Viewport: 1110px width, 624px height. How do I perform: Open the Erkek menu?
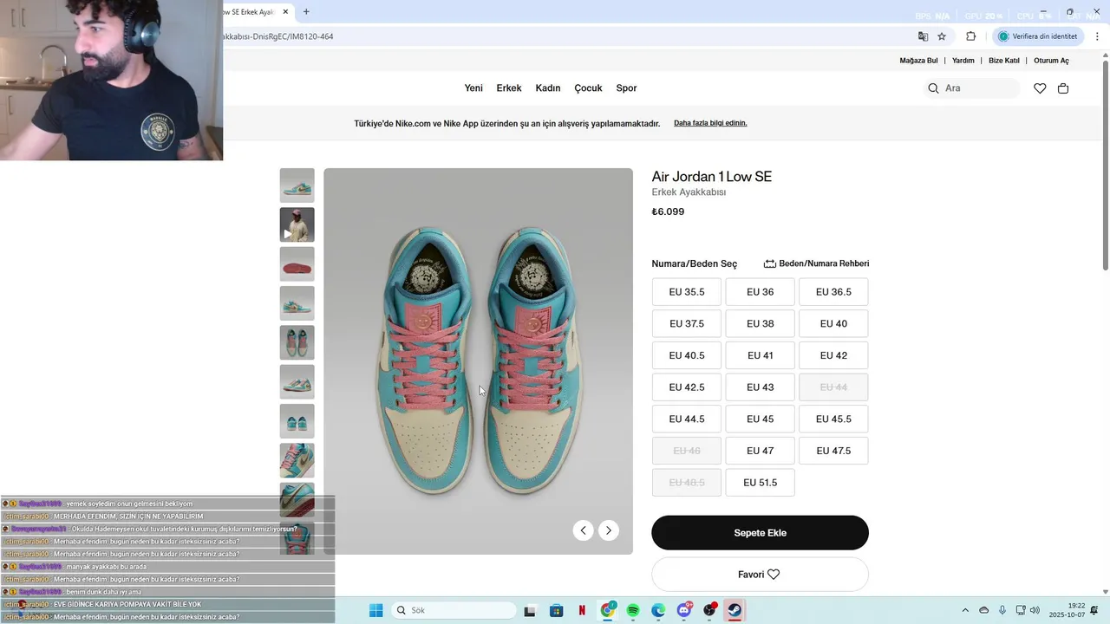pos(509,88)
